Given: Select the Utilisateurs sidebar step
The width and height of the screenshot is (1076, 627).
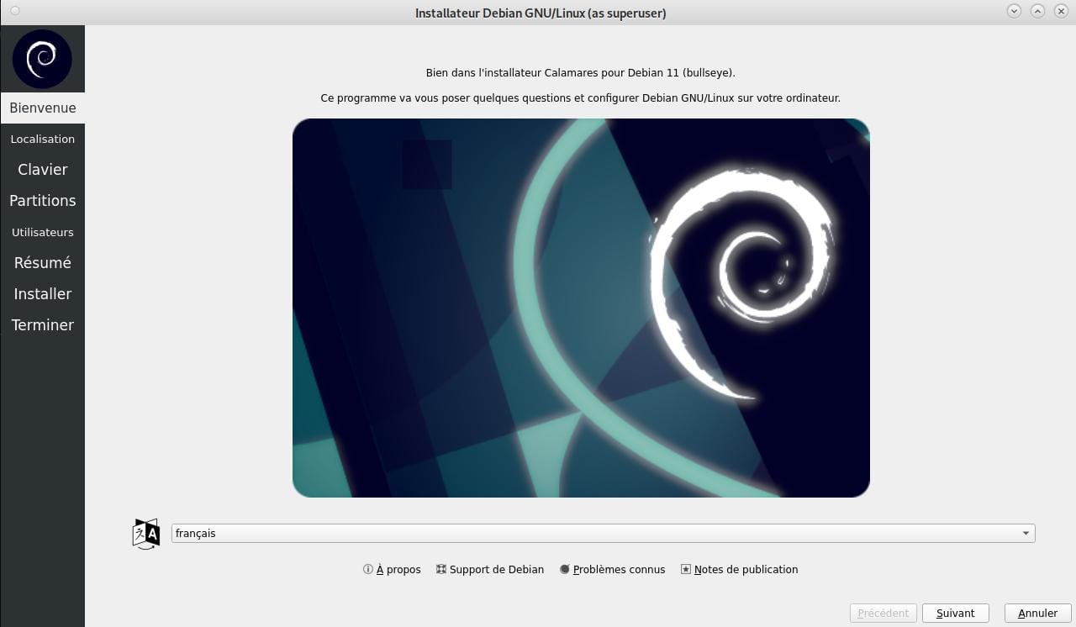Looking at the screenshot, I should click(x=42, y=232).
